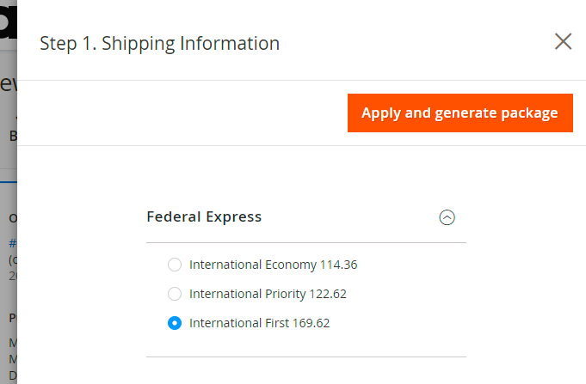Click Apply and generate package

click(460, 113)
